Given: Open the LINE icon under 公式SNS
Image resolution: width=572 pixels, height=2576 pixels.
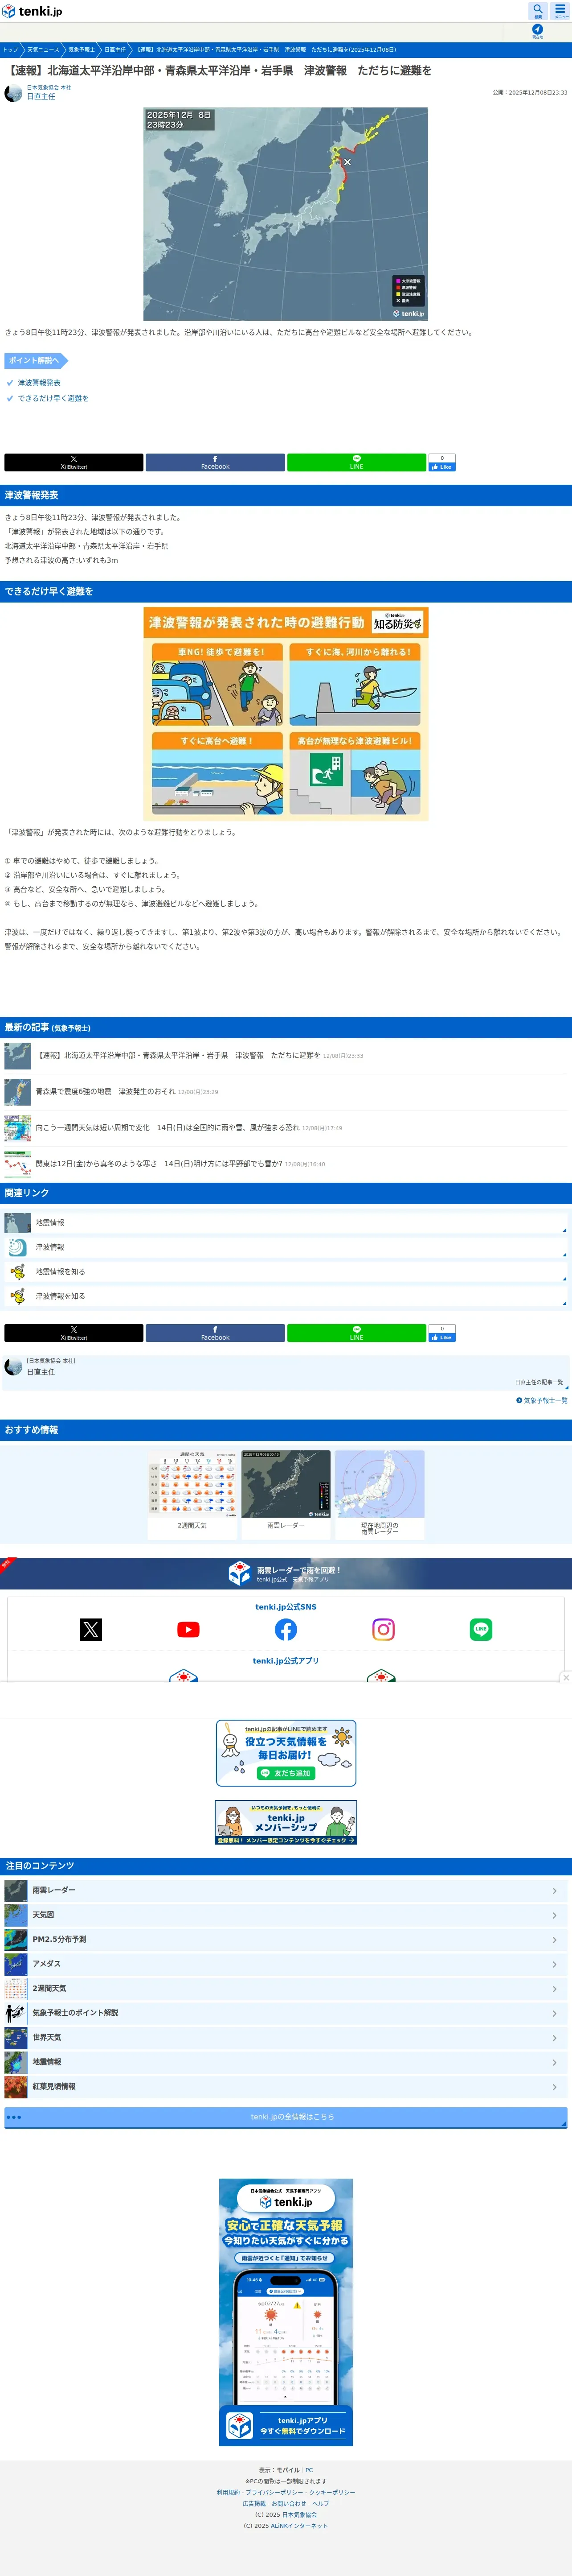Looking at the screenshot, I should tap(481, 1629).
